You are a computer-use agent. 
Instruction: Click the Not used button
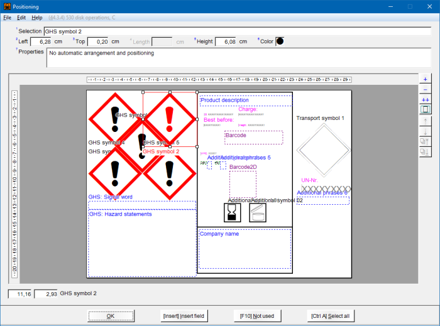256,315
